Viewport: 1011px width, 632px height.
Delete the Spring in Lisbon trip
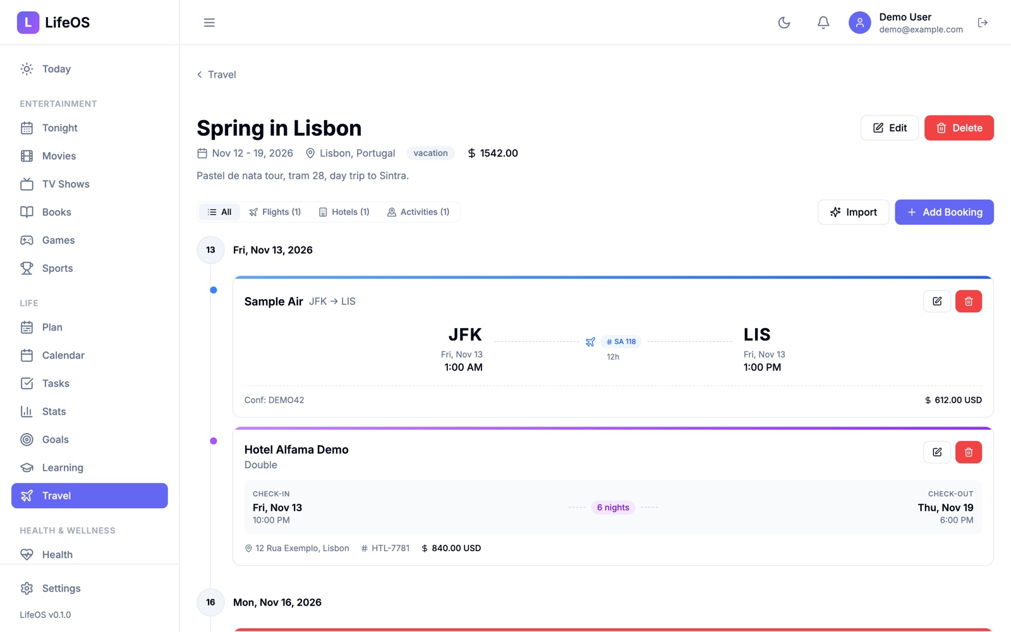coord(959,128)
